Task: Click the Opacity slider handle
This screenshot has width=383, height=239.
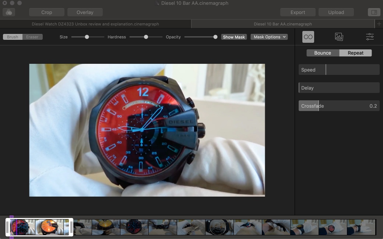Action: (215, 37)
